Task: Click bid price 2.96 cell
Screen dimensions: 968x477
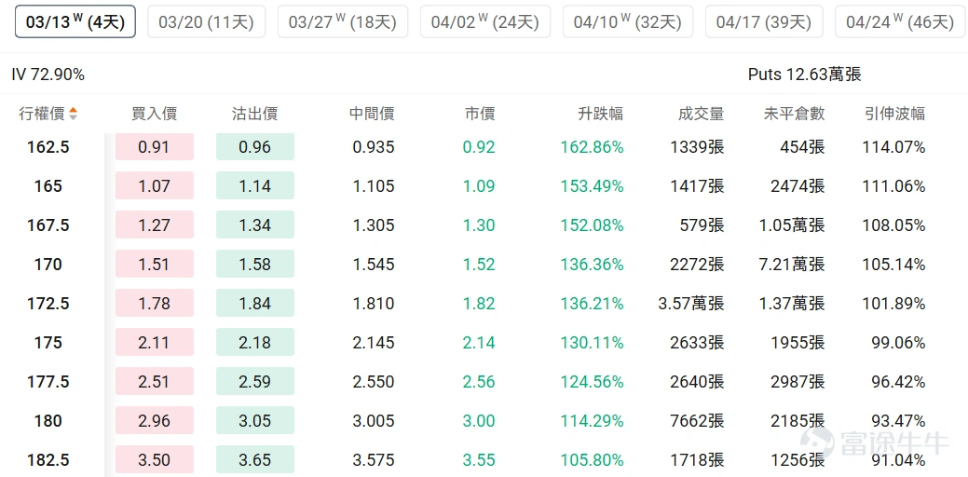Action: coord(155,420)
